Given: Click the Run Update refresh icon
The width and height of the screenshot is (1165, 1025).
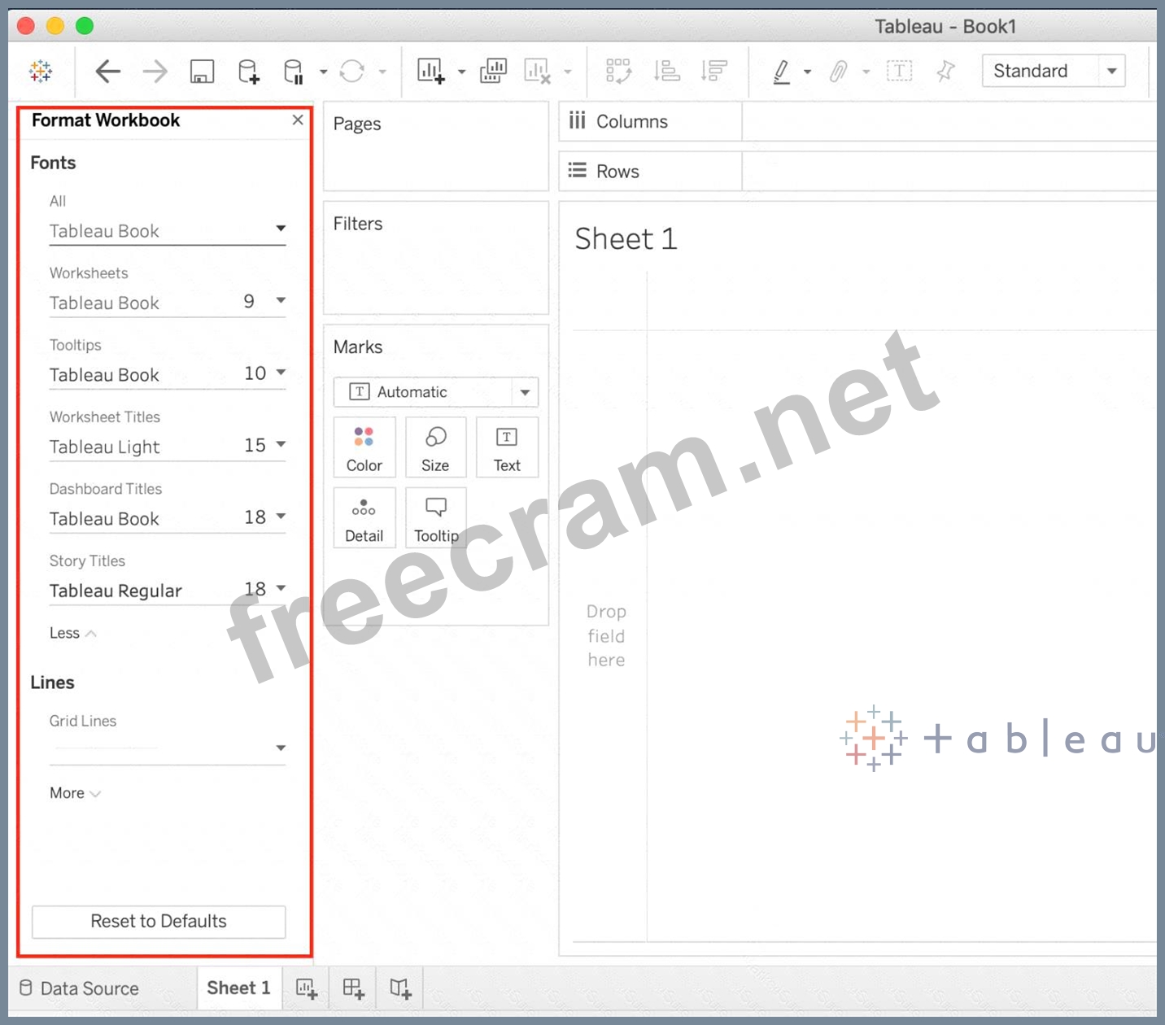Looking at the screenshot, I should tap(351, 72).
